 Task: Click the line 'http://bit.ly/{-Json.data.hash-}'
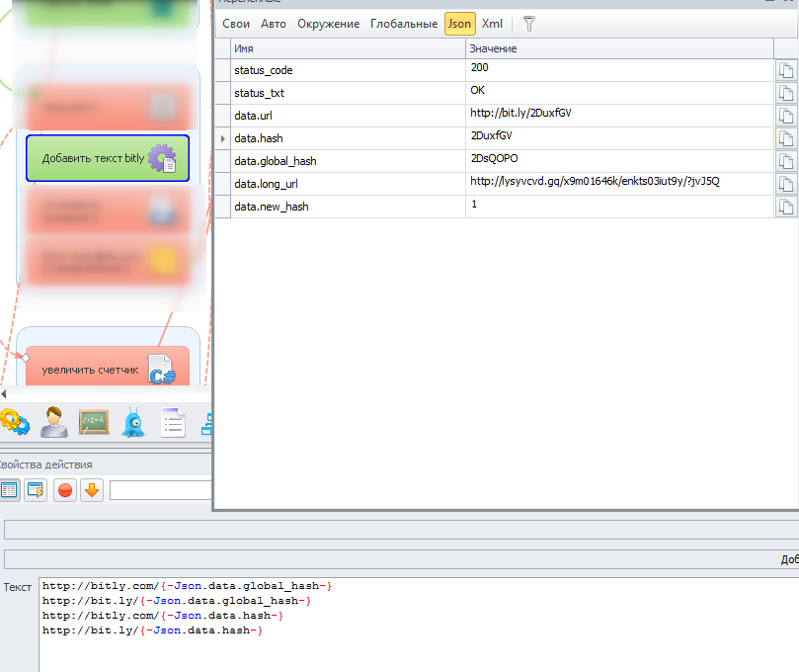pos(152,630)
